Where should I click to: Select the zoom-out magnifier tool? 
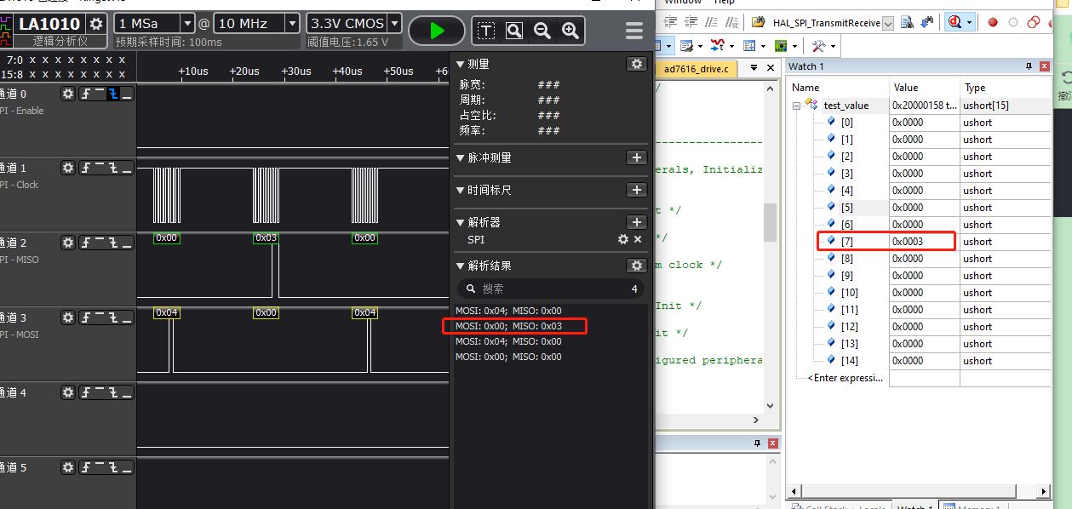[542, 30]
